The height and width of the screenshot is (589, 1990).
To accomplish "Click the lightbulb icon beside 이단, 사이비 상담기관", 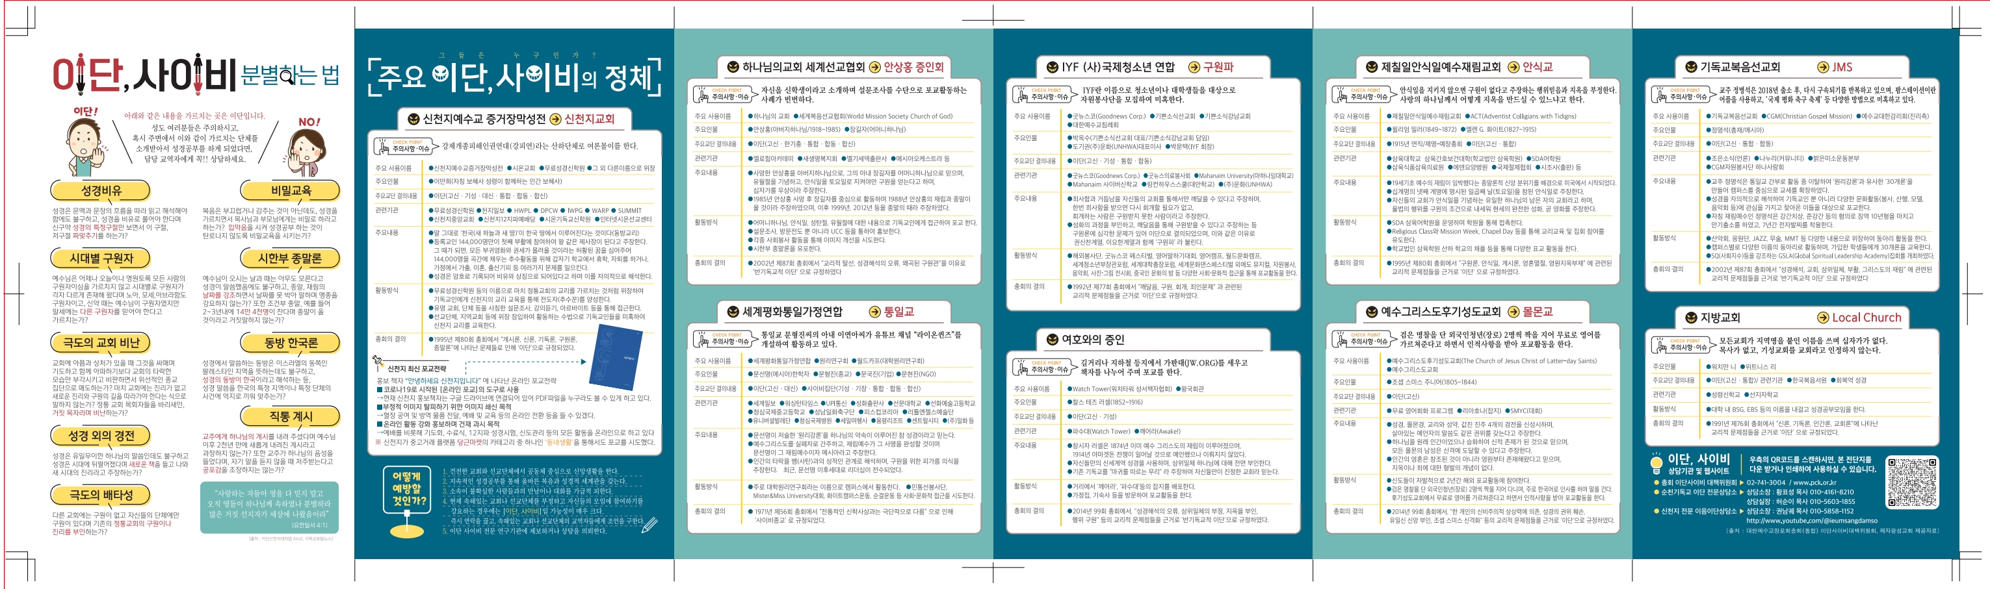I will click(x=1655, y=463).
